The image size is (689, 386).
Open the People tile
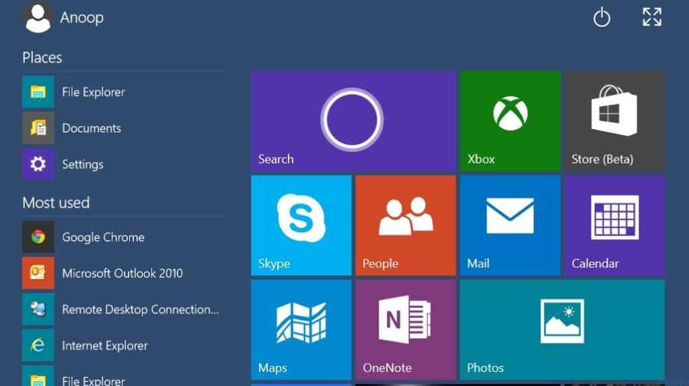tap(406, 225)
